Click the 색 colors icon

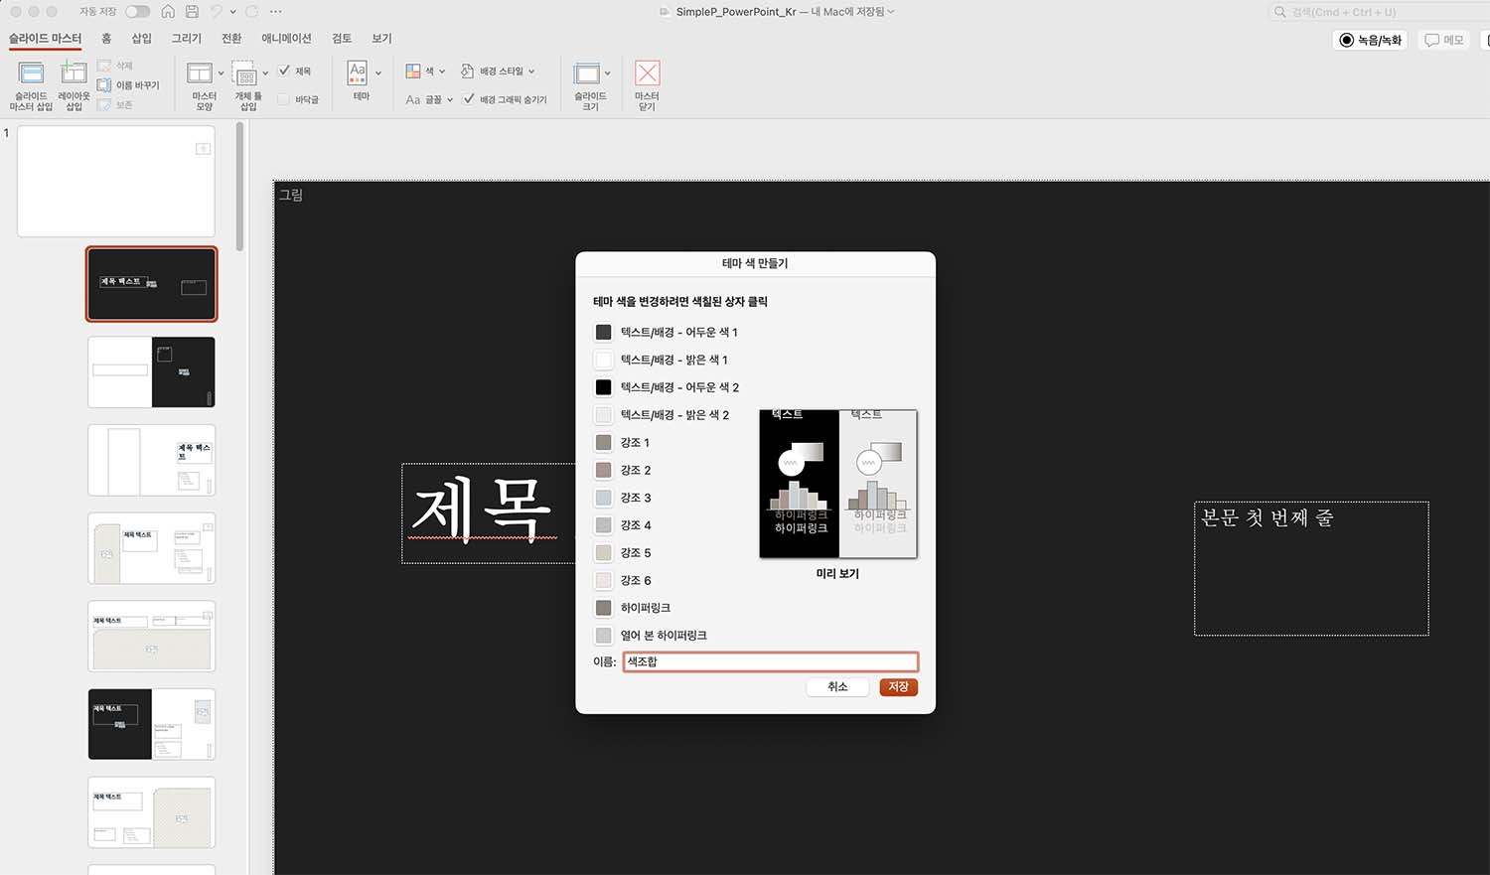413,72
